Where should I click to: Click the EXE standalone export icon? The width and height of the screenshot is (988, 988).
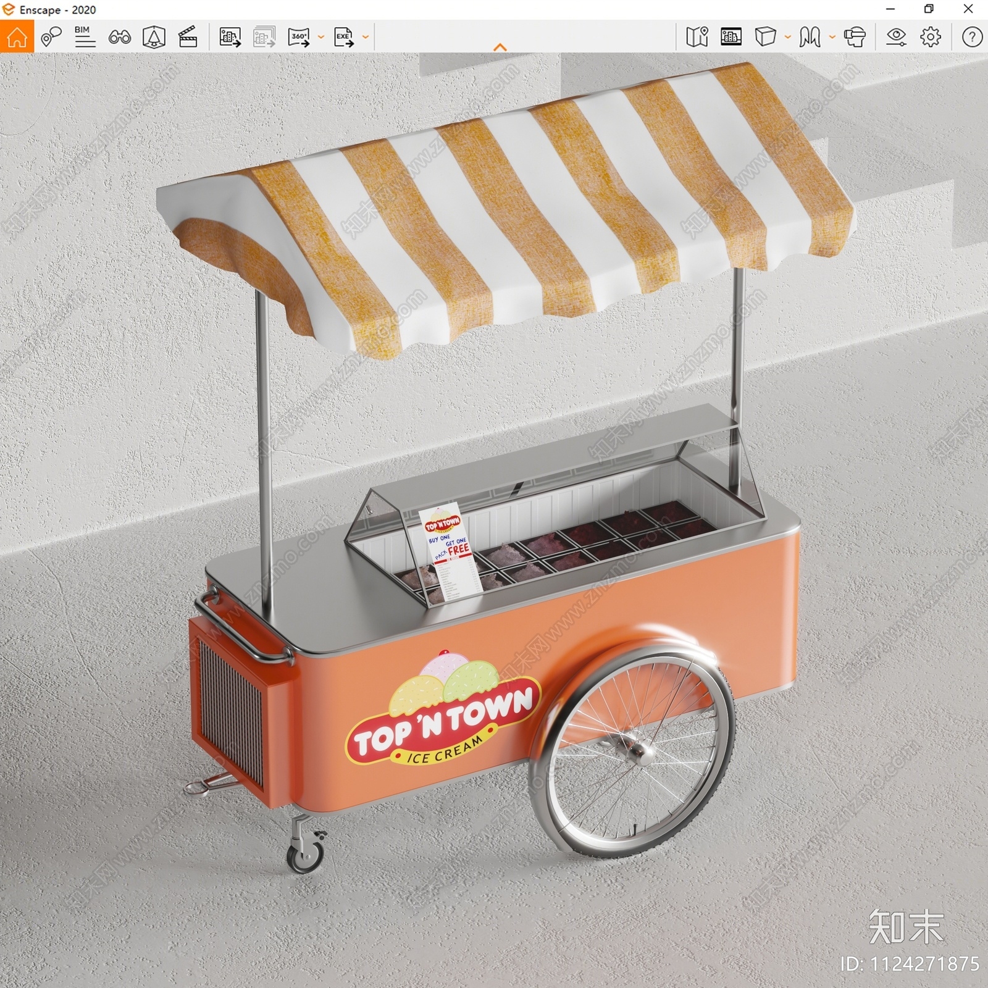click(x=343, y=37)
